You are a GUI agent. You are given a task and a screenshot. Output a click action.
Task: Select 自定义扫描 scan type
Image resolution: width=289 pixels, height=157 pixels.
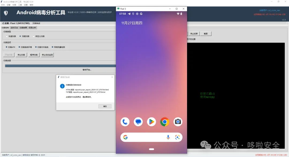39,36
